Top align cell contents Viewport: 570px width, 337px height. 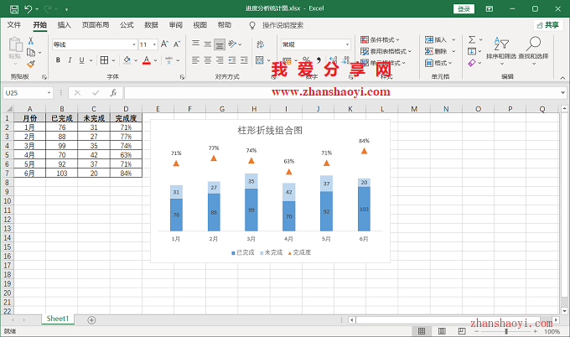pos(195,44)
